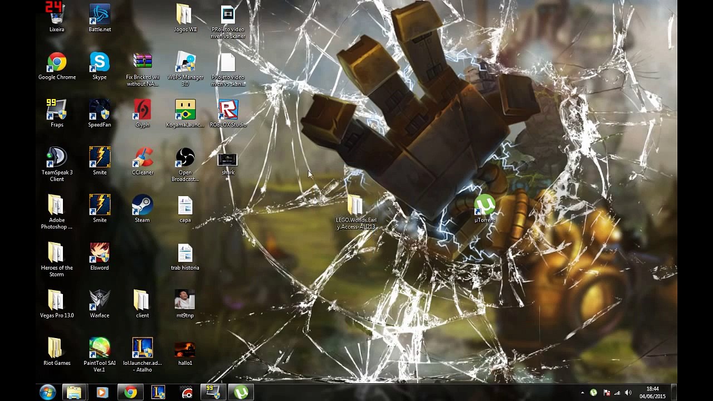Select the trab historia document
Viewport: 713px width, 401px height.
[x=185, y=256]
